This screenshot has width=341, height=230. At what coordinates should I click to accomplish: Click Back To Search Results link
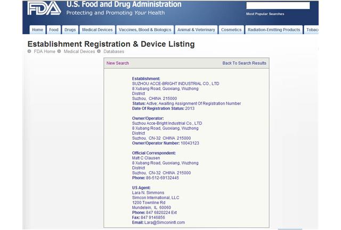coord(244,63)
